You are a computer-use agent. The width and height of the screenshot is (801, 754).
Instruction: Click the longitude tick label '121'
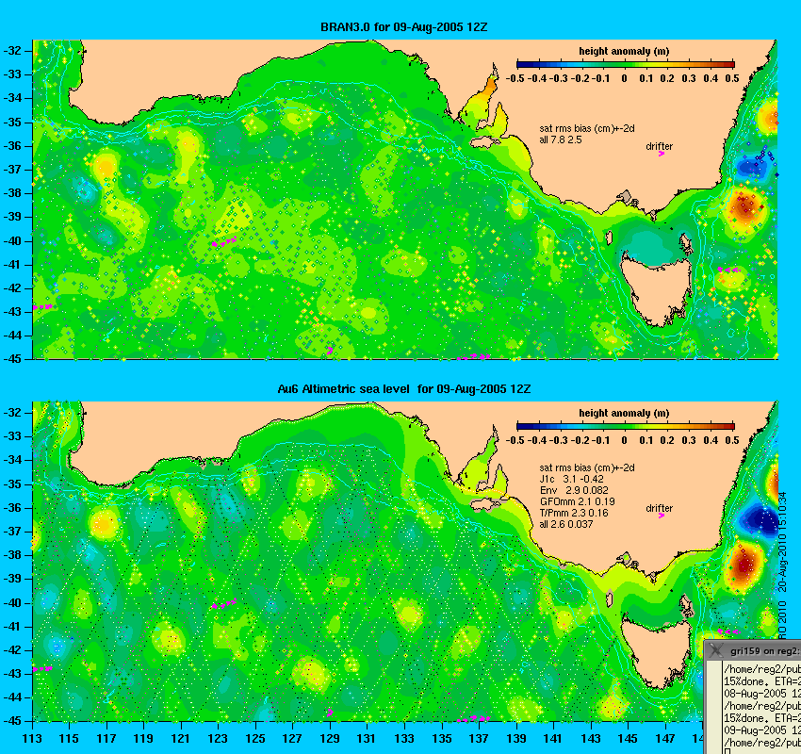click(x=181, y=739)
